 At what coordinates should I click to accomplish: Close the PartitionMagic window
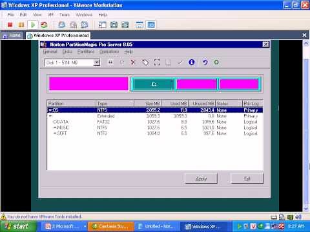tap(265, 44)
